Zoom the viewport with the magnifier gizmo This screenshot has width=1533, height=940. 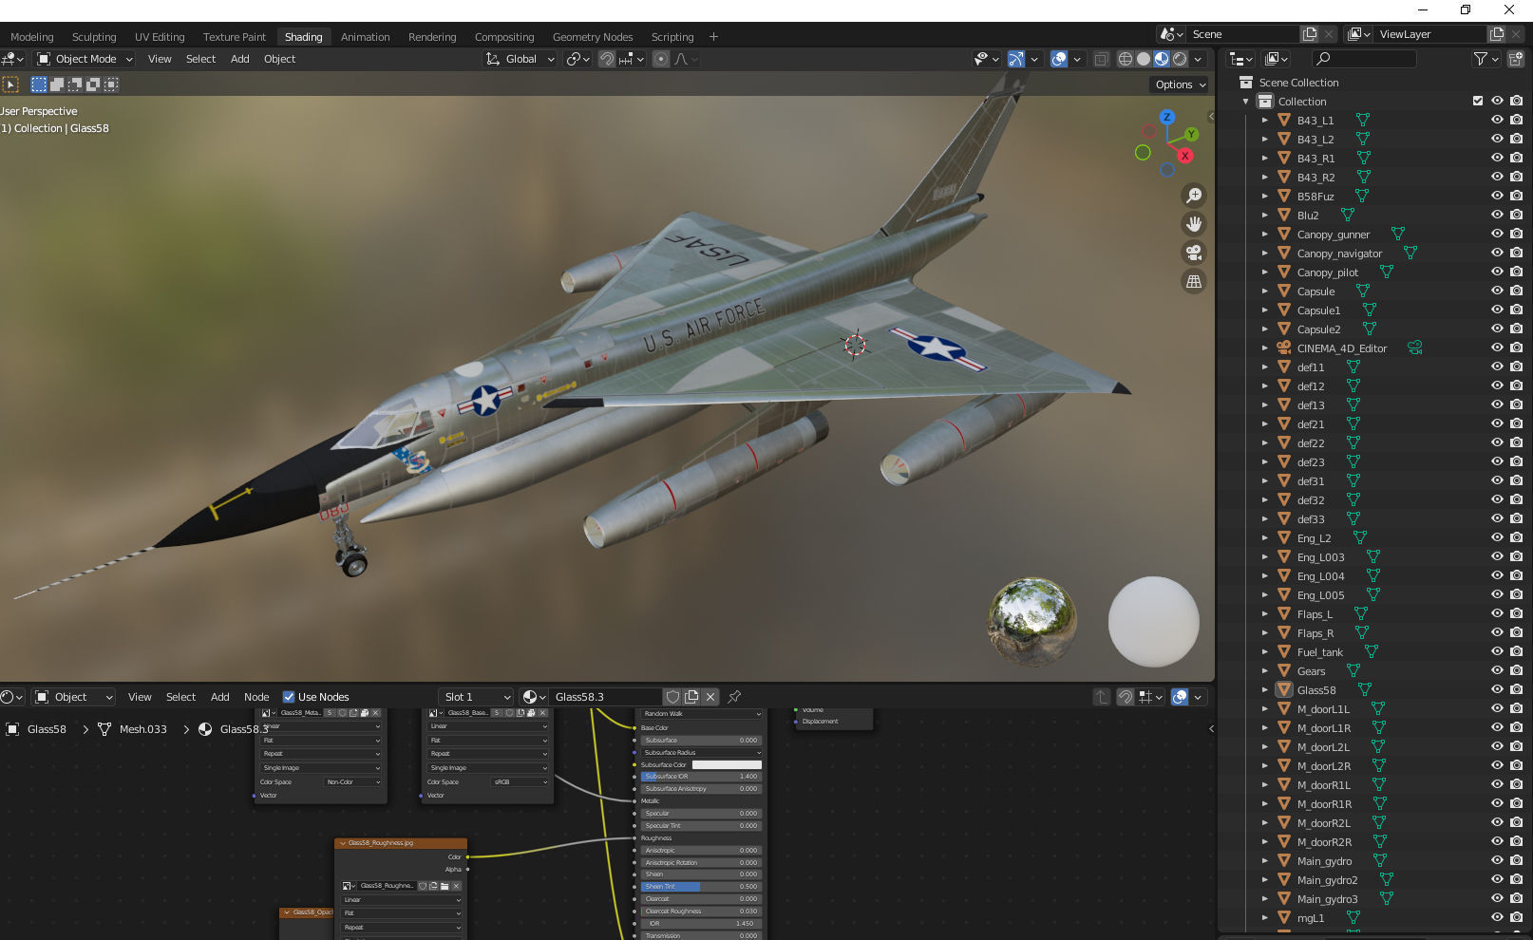point(1194,196)
